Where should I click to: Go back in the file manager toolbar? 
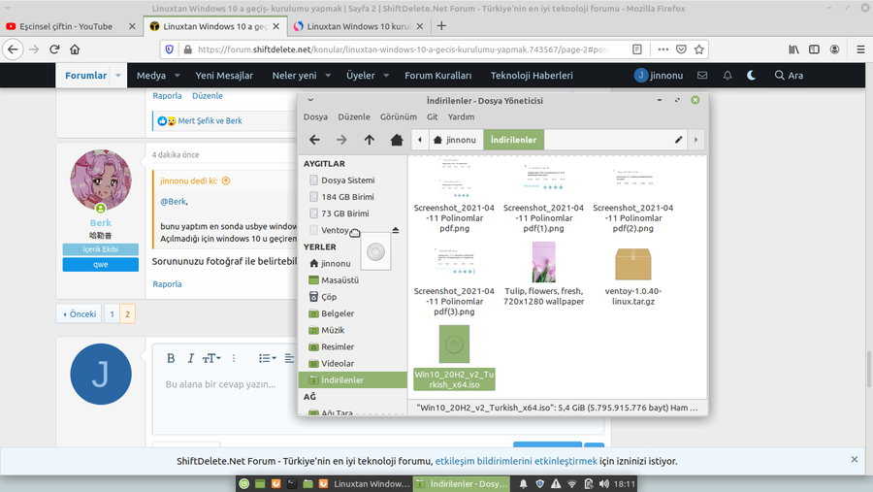click(314, 140)
